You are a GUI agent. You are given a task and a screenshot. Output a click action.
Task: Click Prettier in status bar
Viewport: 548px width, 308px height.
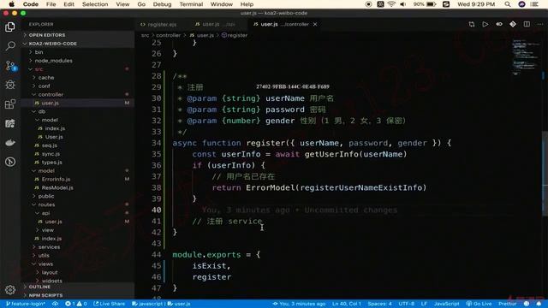click(507, 304)
